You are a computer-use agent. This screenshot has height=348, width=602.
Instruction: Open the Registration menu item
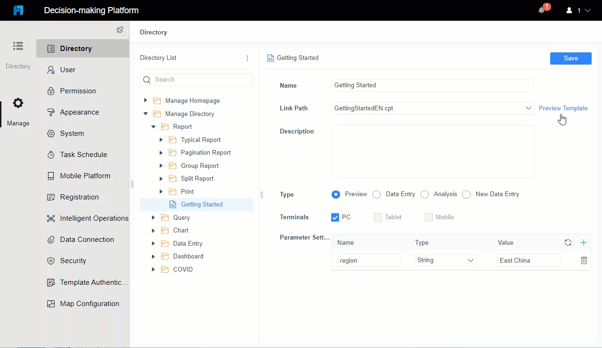[82, 197]
